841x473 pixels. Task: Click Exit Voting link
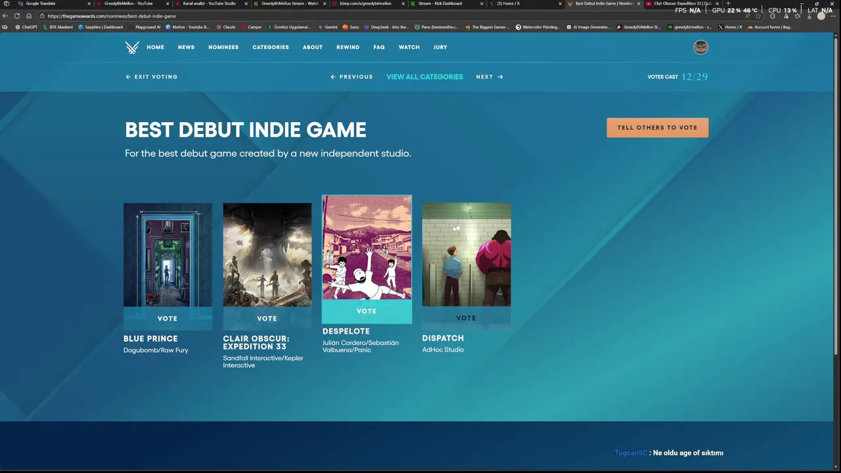click(152, 77)
